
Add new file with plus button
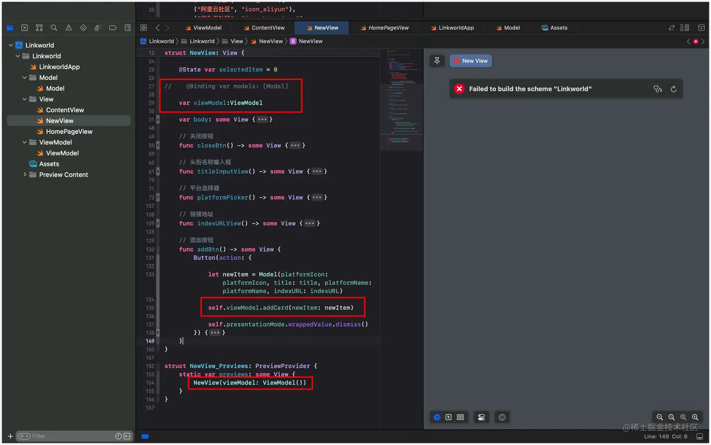pyautogui.click(x=10, y=436)
